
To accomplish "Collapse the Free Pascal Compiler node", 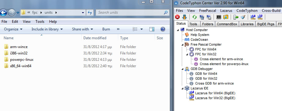I will coord(182,44).
